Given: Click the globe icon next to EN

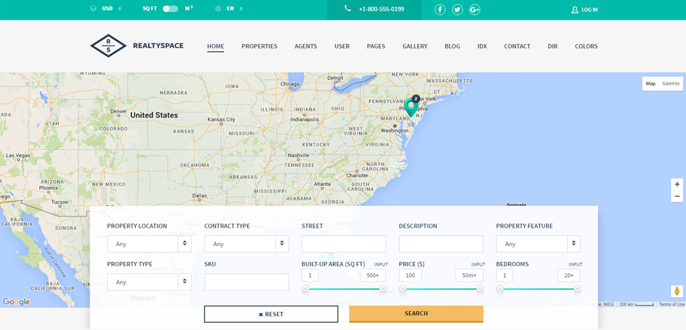Looking at the screenshot, I should [218, 8].
